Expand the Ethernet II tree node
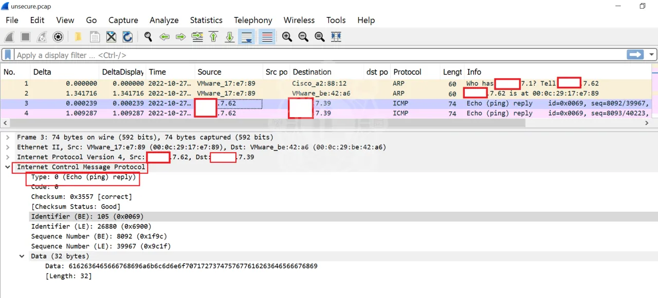658x298 pixels. point(8,147)
